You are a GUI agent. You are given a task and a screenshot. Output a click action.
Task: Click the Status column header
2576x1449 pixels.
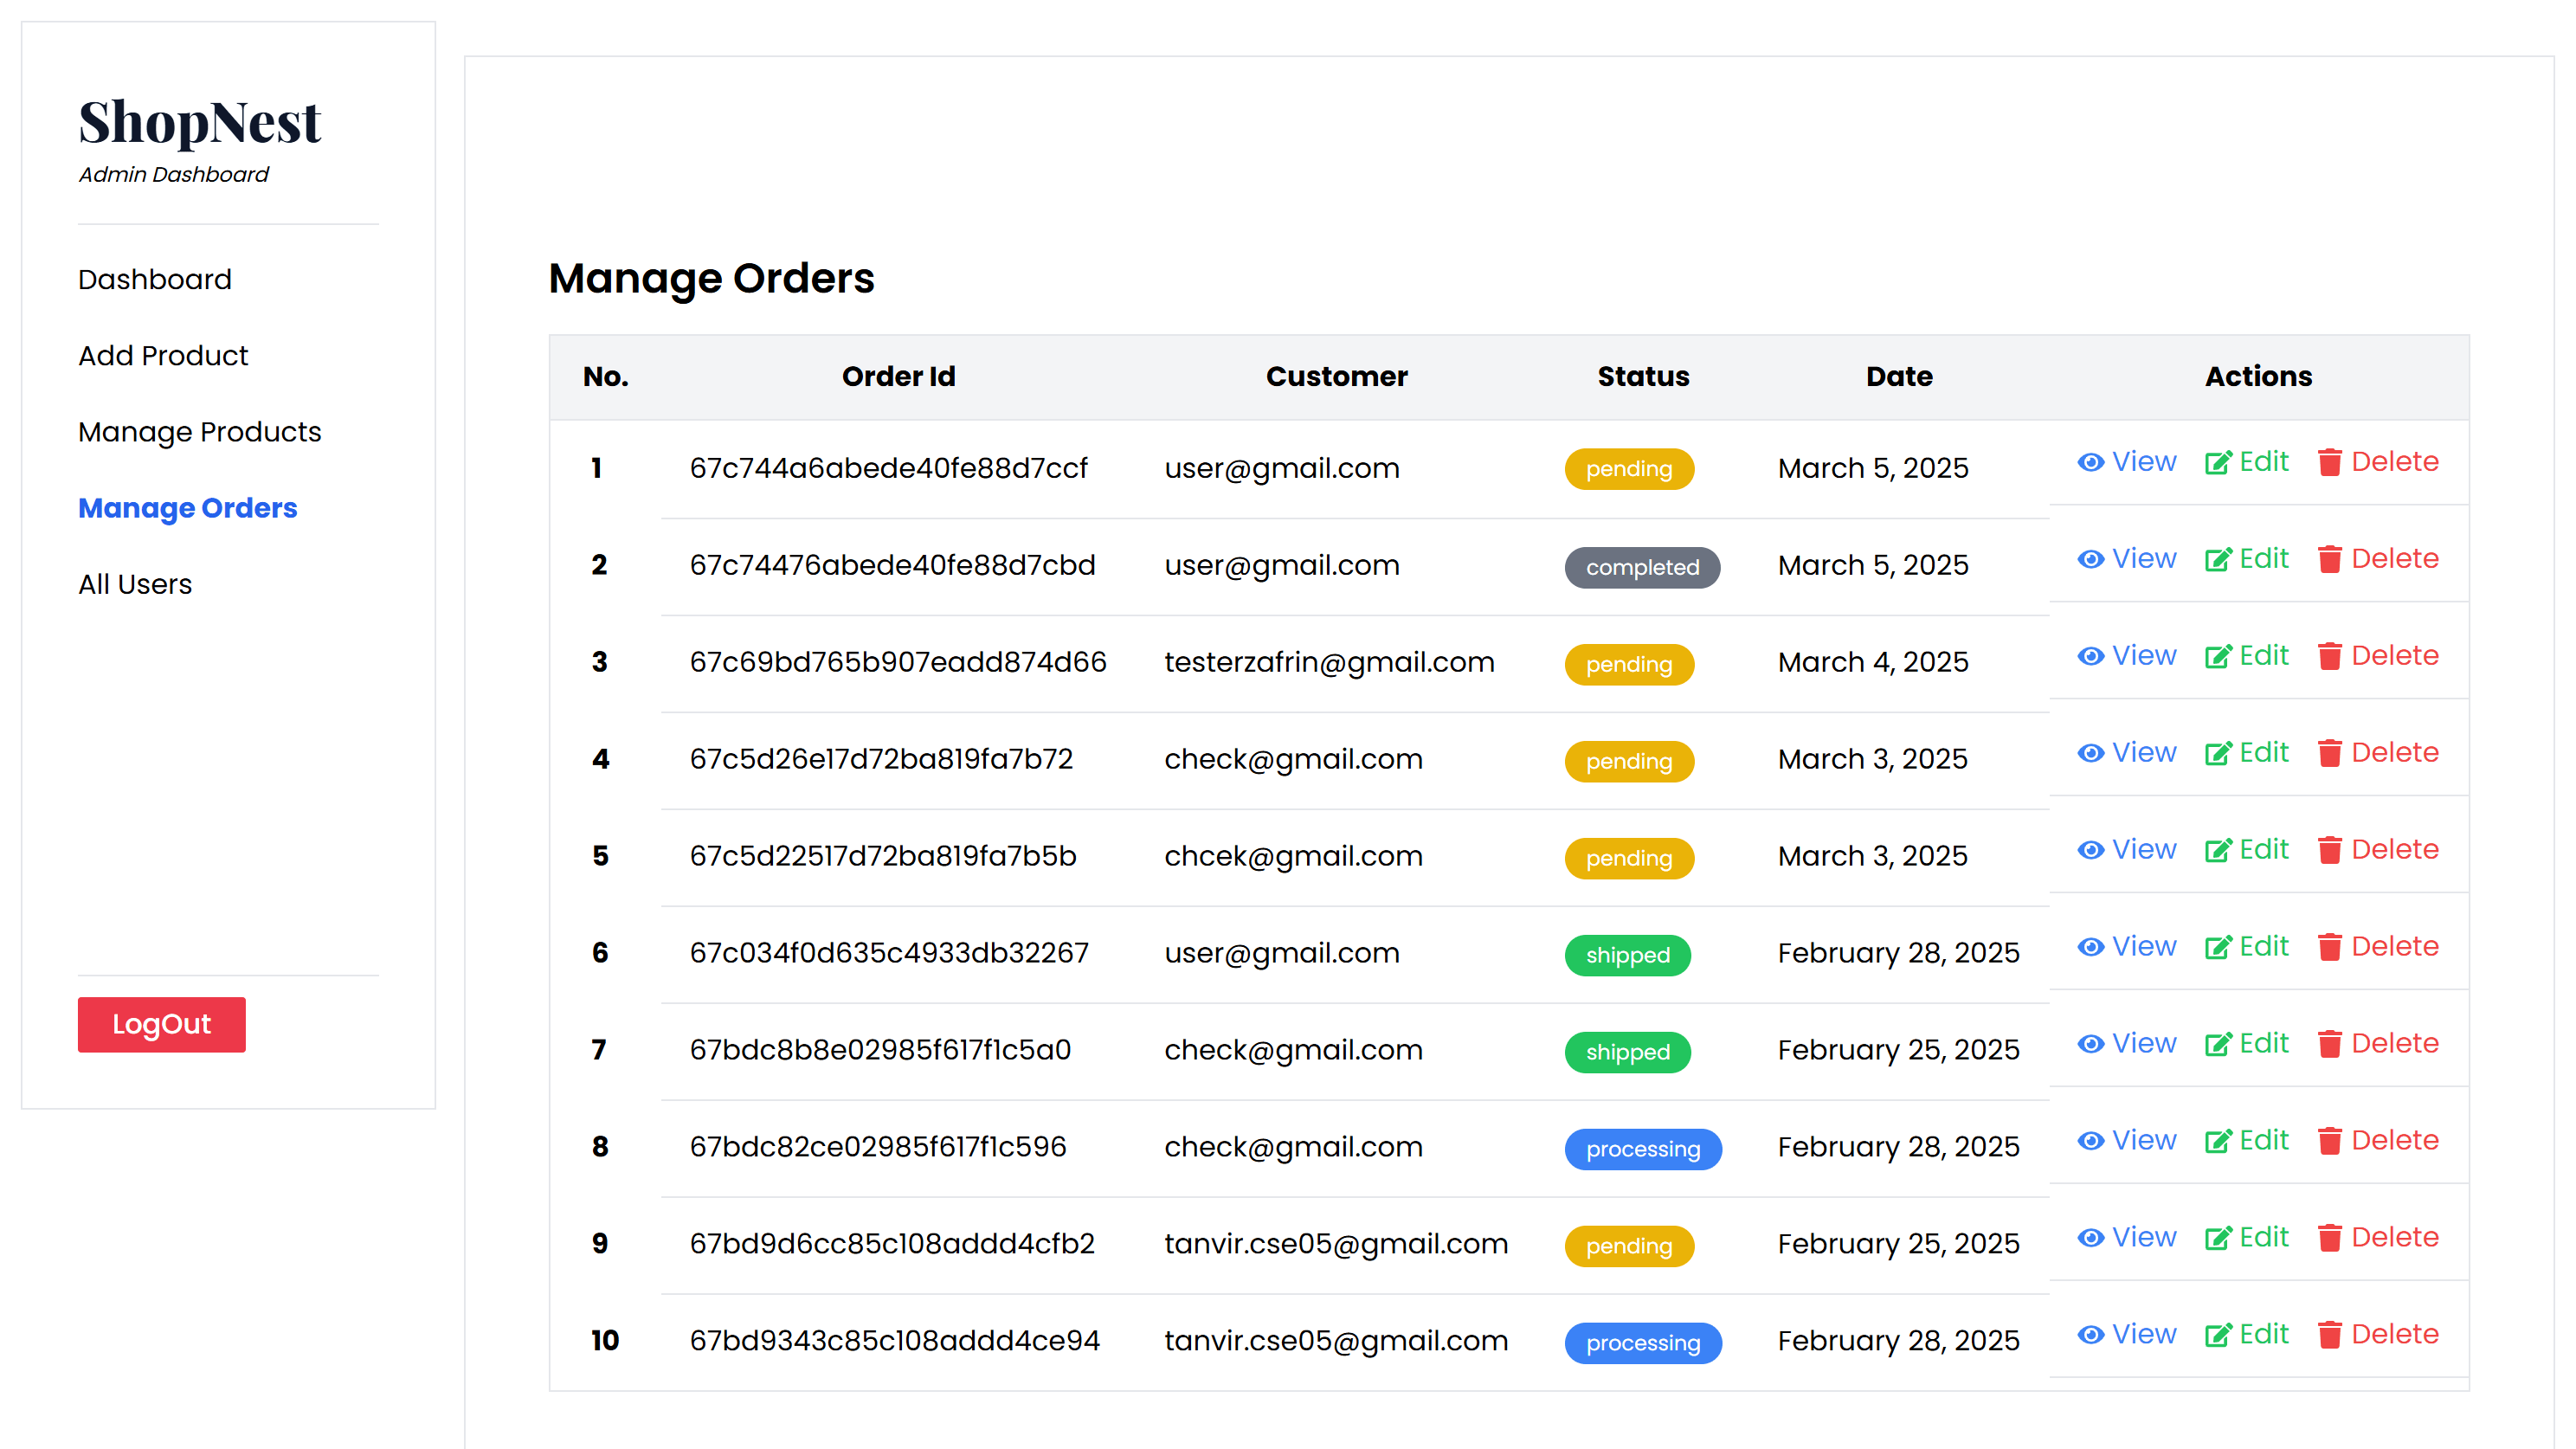[x=1643, y=377]
